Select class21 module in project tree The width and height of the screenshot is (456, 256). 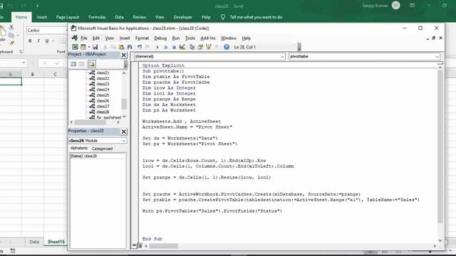(x=103, y=73)
